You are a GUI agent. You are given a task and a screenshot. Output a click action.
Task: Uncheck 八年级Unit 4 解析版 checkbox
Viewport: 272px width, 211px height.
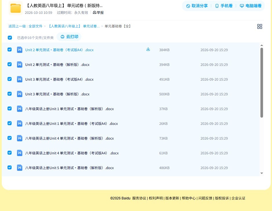tap(10, 138)
